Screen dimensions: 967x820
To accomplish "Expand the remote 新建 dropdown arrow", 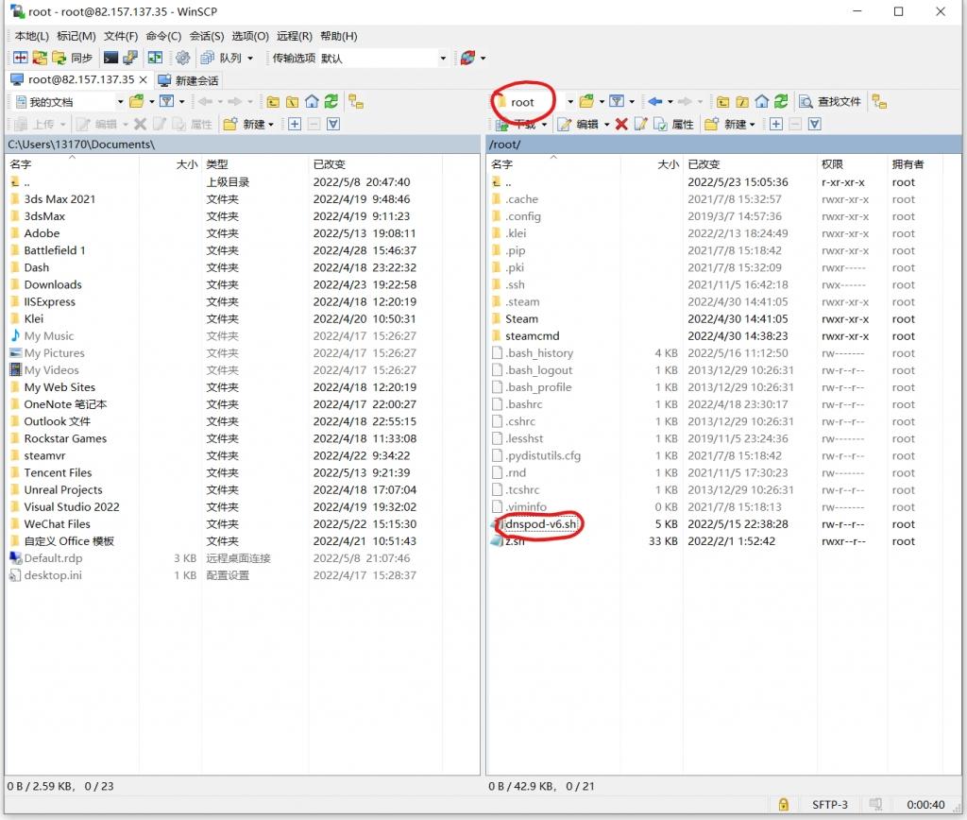I will [x=753, y=125].
